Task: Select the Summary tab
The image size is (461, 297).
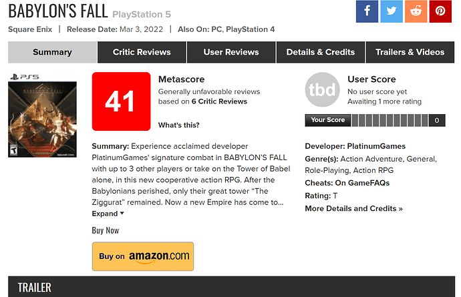Action: 52,52
